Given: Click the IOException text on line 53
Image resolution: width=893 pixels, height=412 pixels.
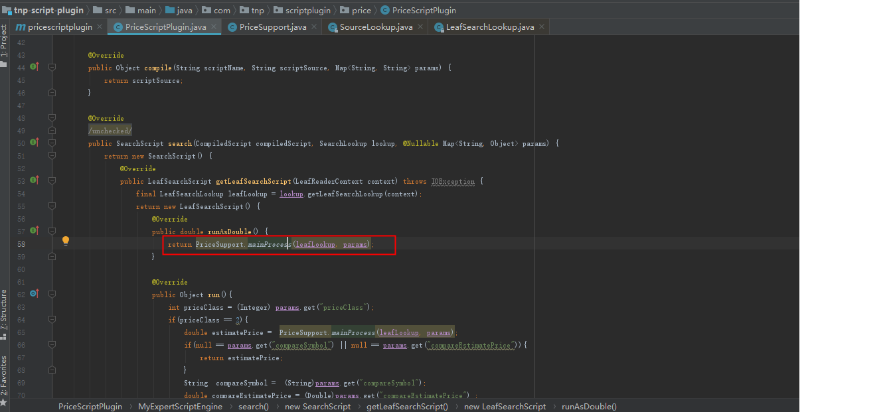Looking at the screenshot, I should coord(453,181).
